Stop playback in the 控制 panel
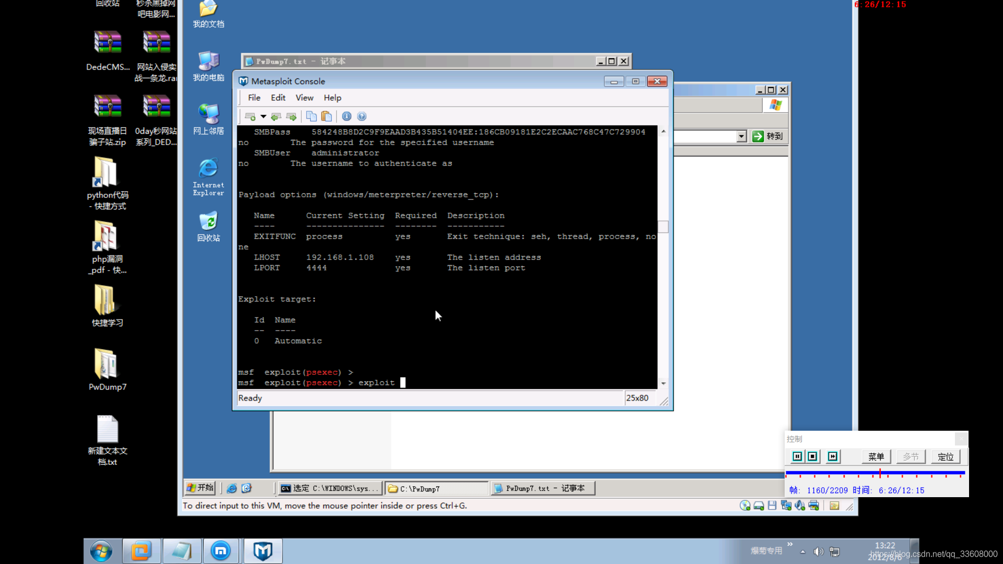 812,456
